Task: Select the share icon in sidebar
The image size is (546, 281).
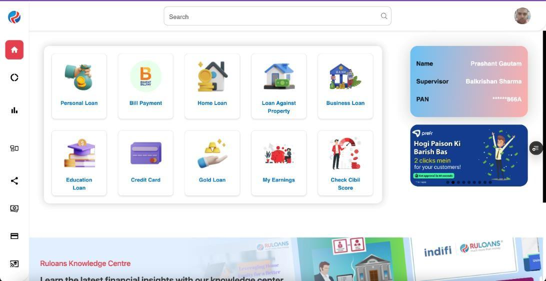Action: coord(14,180)
